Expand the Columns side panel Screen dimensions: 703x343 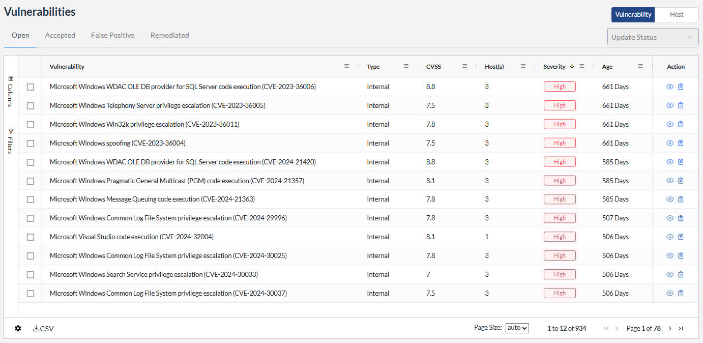click(x=11, y=92)
